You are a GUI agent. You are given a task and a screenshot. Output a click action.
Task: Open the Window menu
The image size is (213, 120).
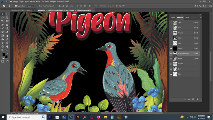pos(60,2)
